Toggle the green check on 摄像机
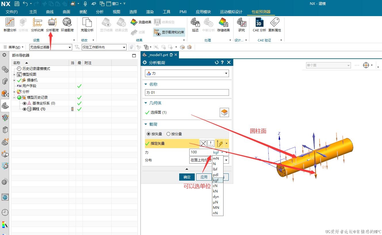 click(19, 80)
